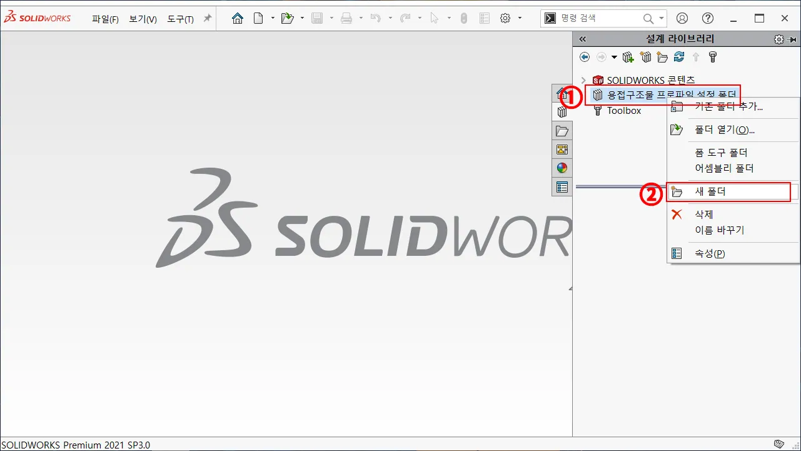Choose 폴더 열기(O)... from context menu
Viewport: 801px width, 451px height.
click(x=733, y=130)
